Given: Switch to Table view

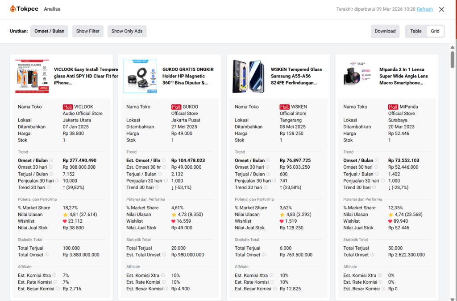Looking at the screenshot, I should (x=415, y=31).
